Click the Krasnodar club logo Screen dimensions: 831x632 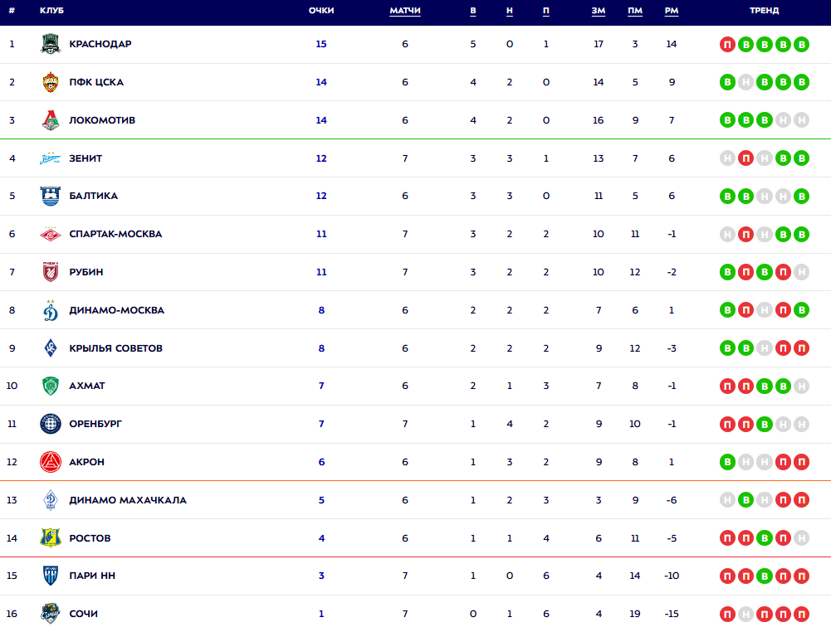coord(51,44)
